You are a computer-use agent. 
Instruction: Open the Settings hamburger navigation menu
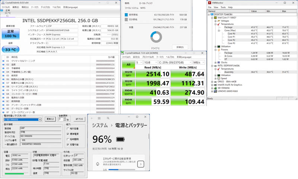[x=99, y=118]
